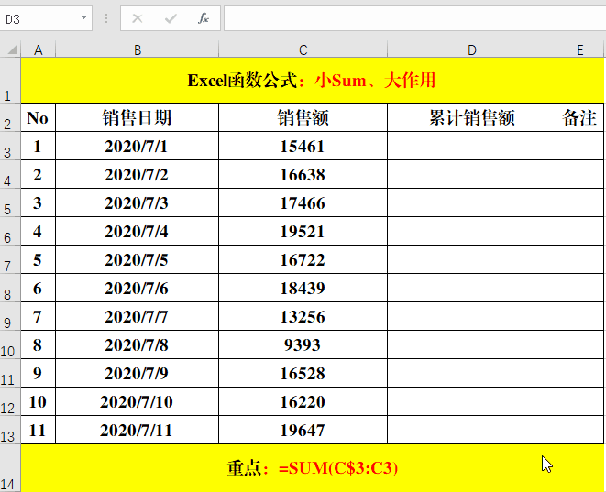
Task: Click inside the formula bar input area
Action: click(414, 18)
